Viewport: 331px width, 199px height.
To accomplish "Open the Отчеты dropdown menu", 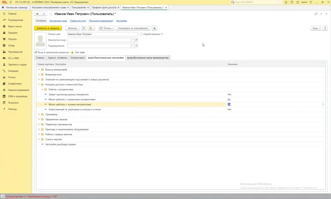I will click(x=107, y=28).
